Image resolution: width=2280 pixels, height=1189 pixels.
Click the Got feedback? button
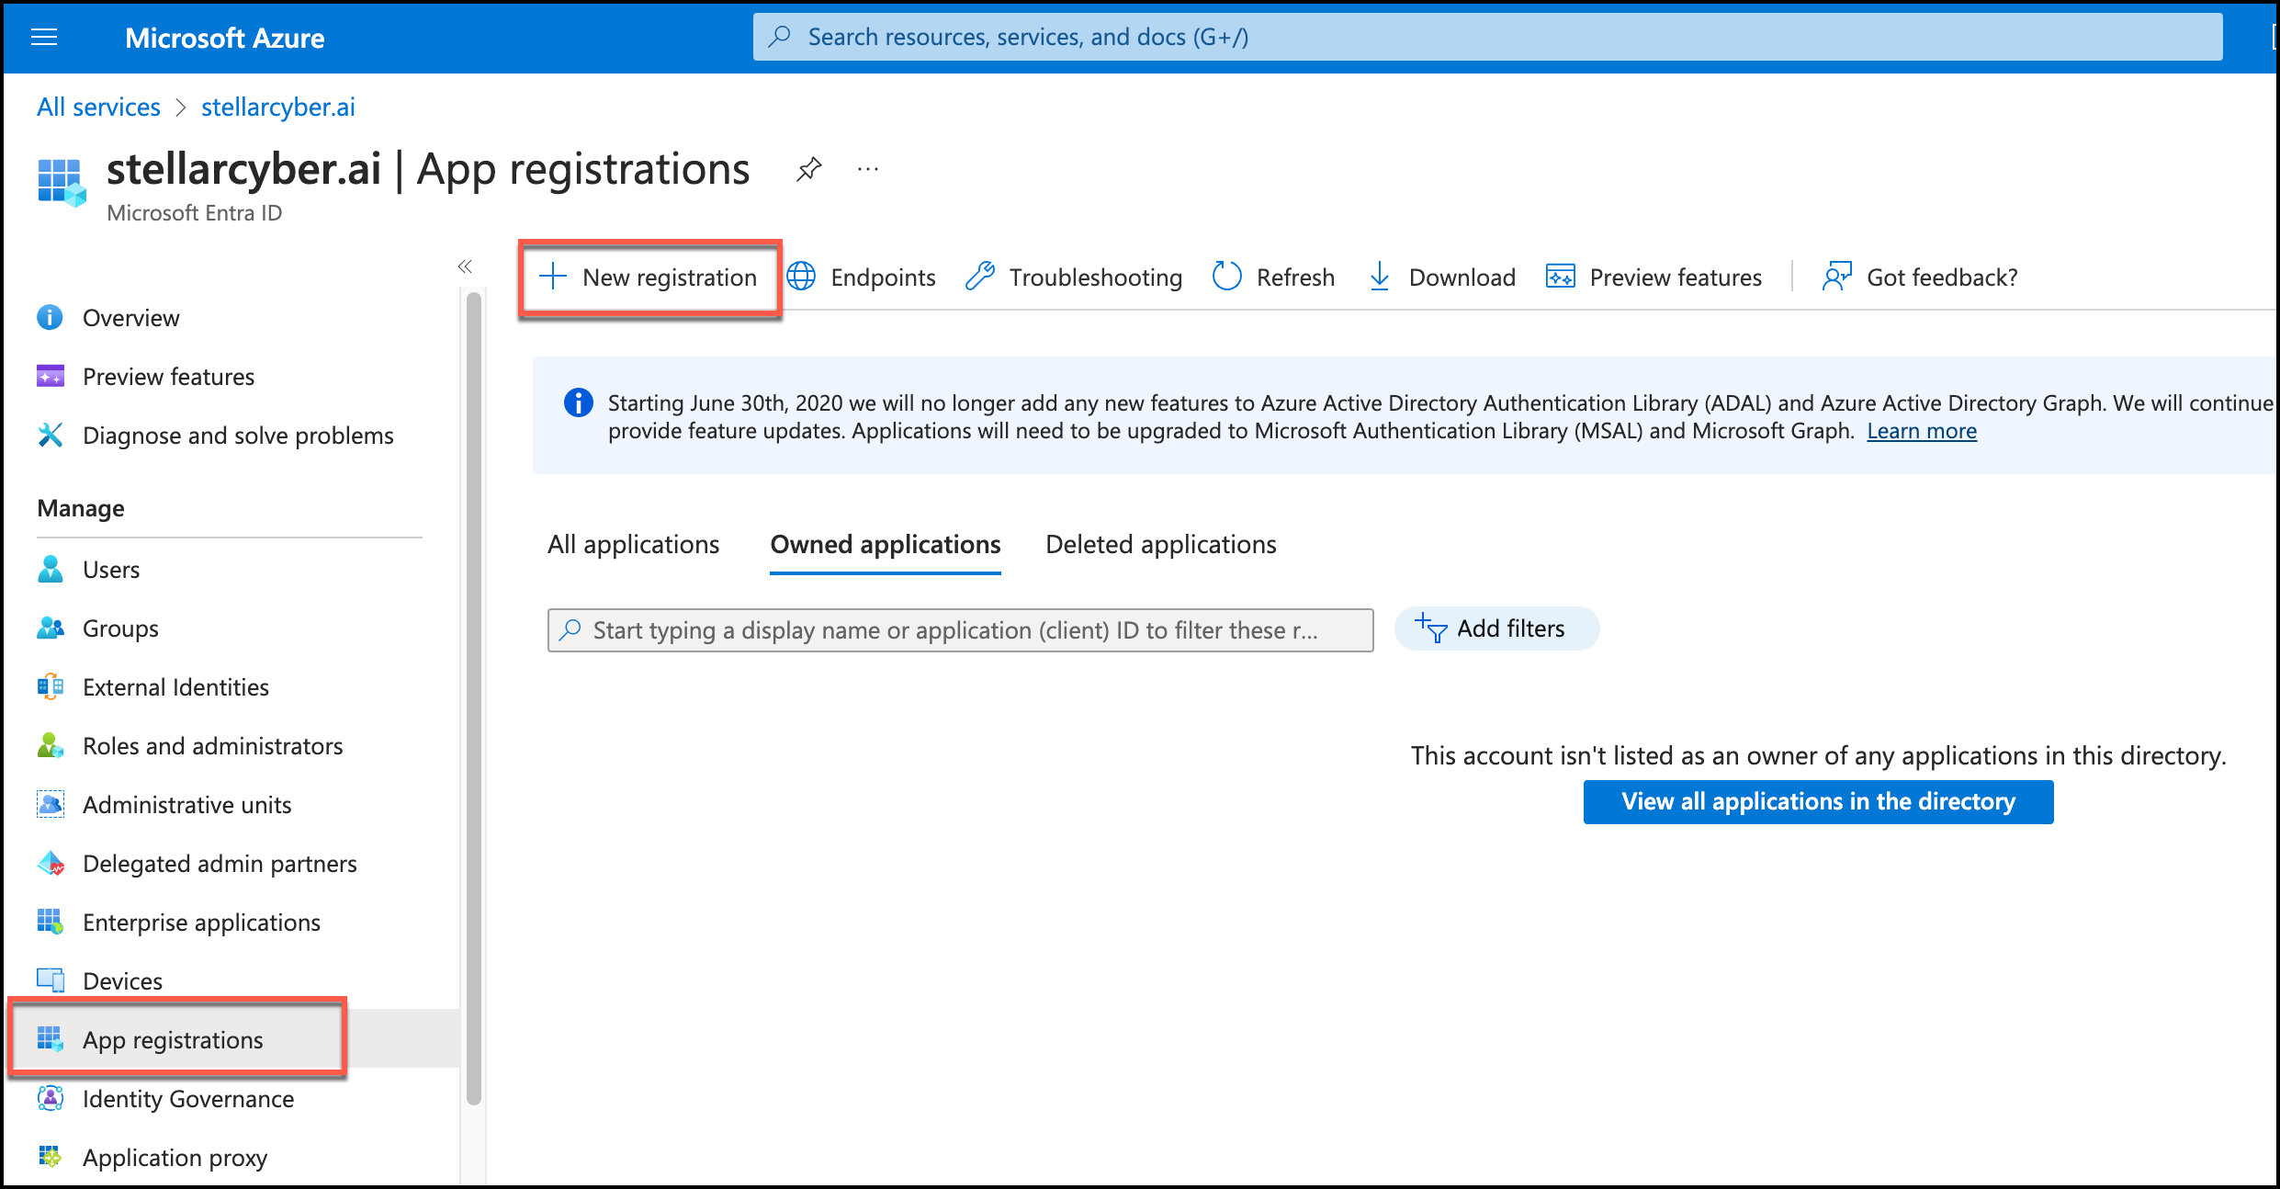(x=1921, y=277)
